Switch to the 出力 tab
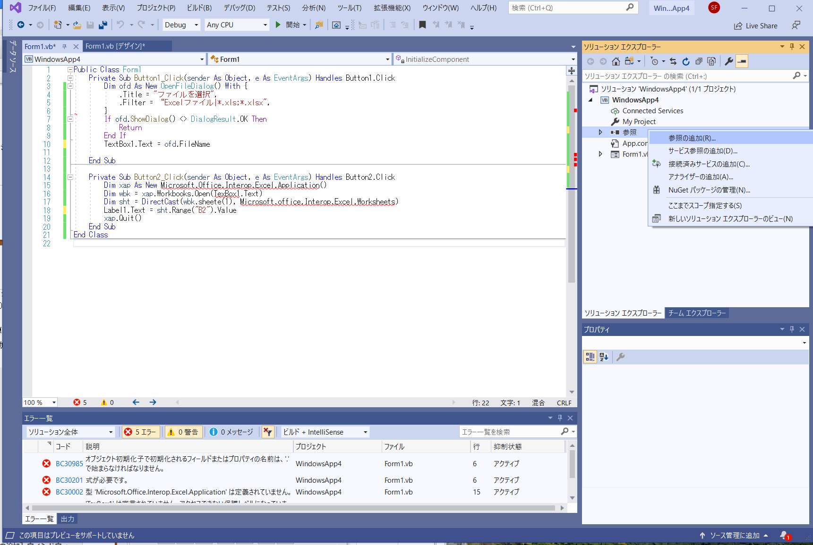Image resolution: width=813 pixels, height=545 pixels. point(68,519)
